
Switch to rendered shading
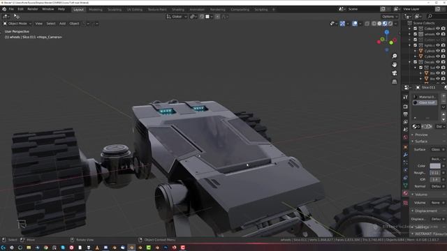point(390,24)
